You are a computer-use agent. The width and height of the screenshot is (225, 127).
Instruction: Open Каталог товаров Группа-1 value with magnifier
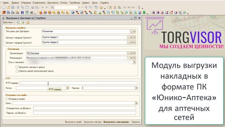tap(134, 37)
